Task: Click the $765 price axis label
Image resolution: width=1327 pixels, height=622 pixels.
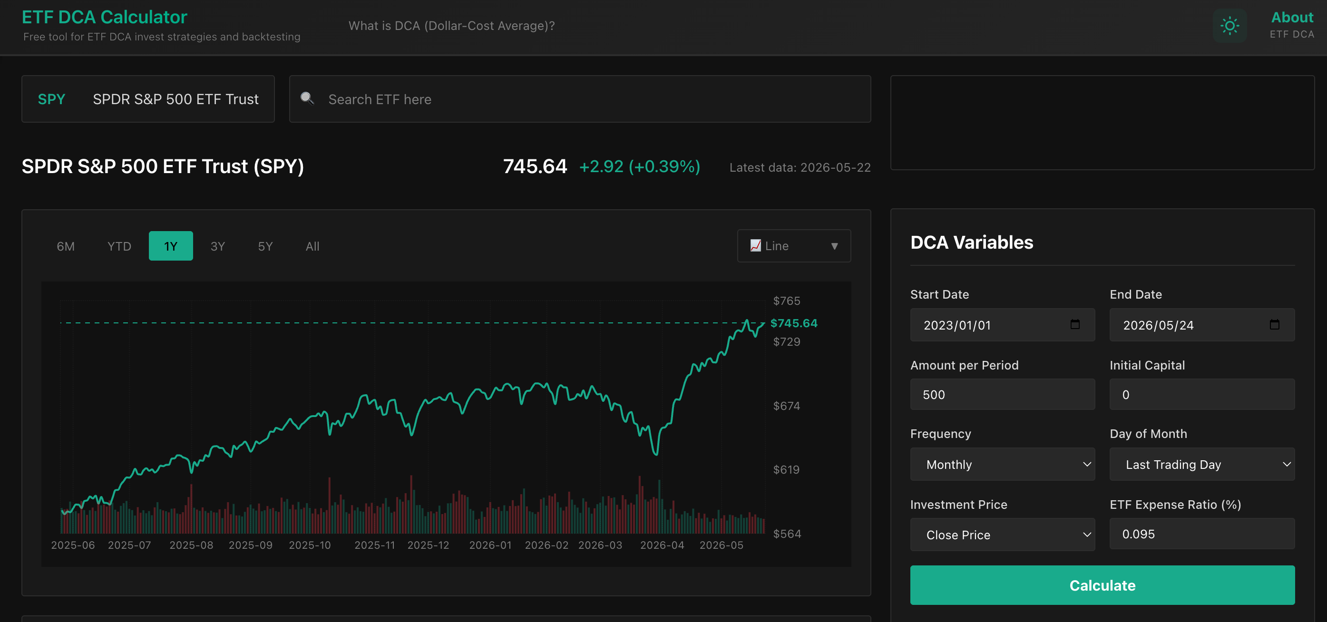Action: coord(787,301)
